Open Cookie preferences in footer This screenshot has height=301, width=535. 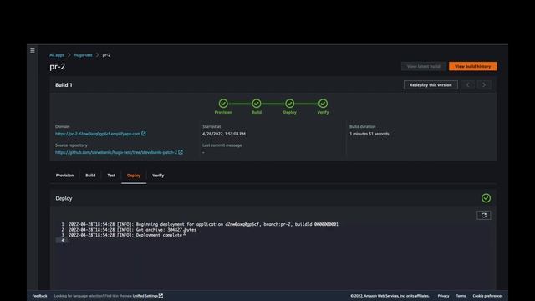coord(487,296)
